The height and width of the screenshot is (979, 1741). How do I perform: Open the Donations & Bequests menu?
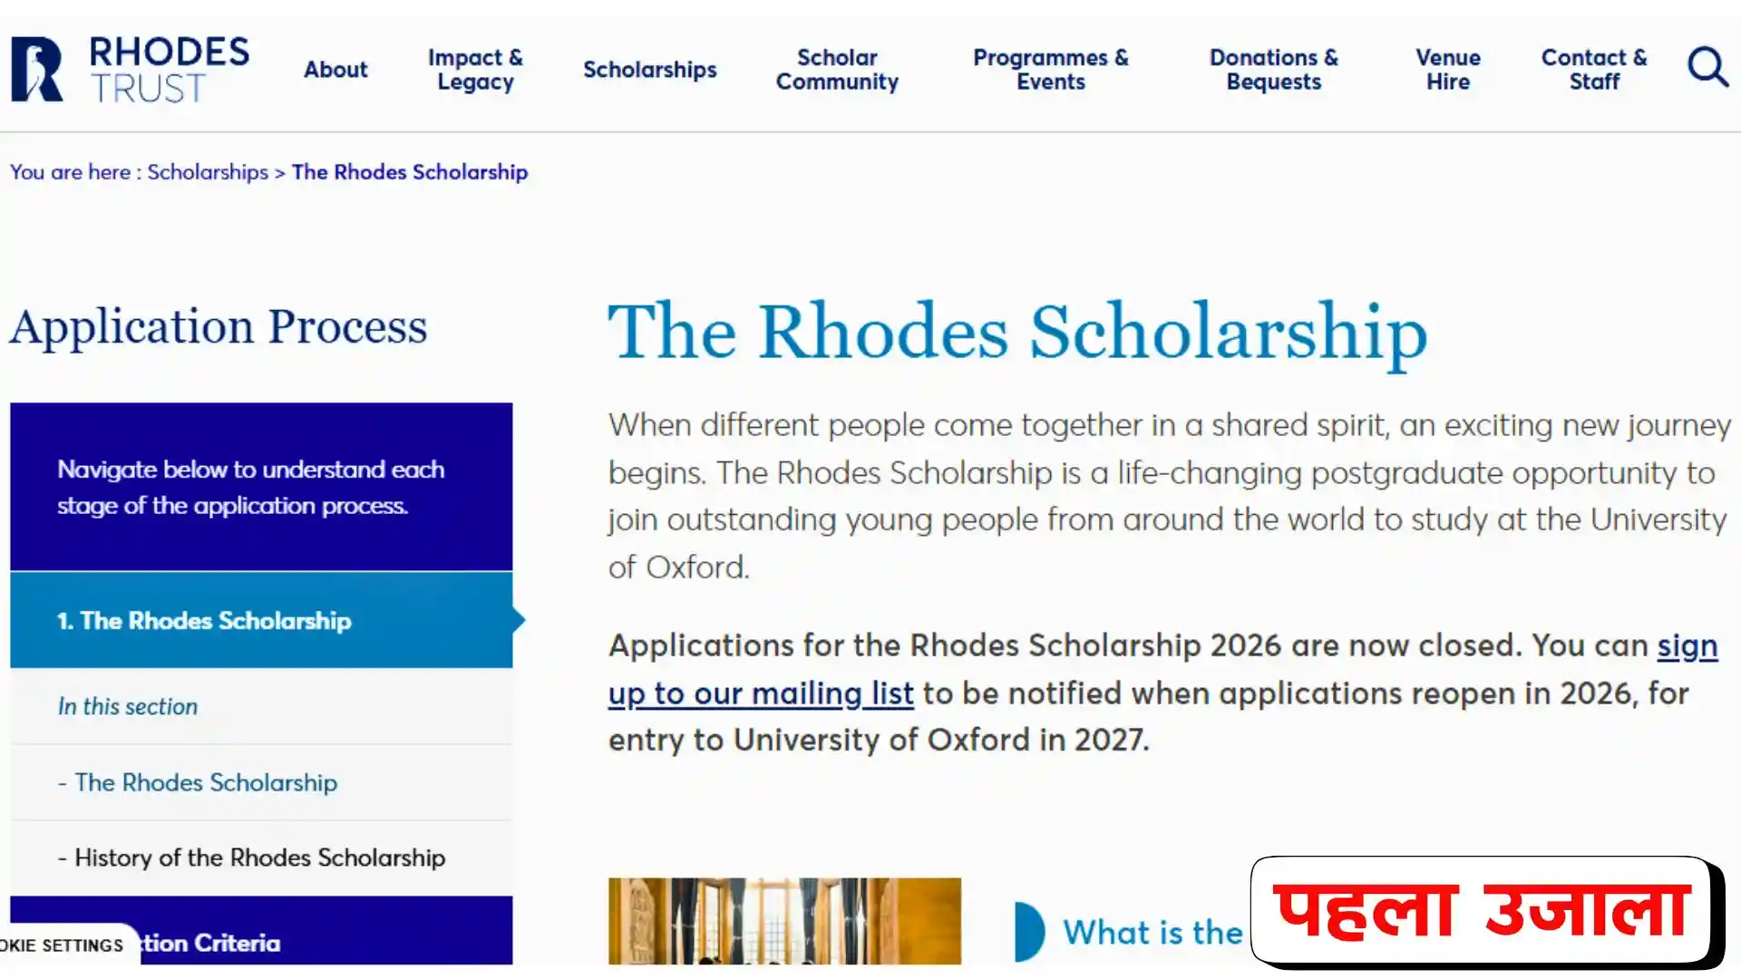1273,70
